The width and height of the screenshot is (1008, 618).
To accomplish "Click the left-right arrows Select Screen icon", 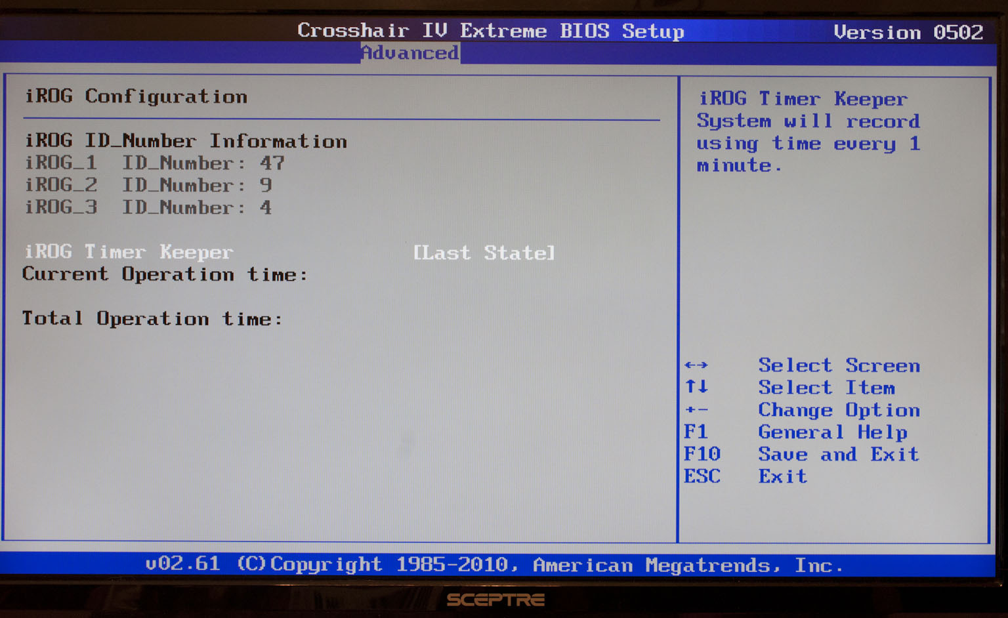I will [x=696, y=365].
